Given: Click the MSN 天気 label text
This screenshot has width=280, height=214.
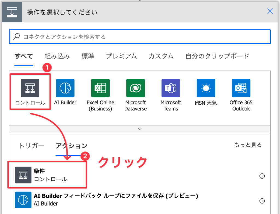Looking at the screenshot, I should [x=206, y=103].
